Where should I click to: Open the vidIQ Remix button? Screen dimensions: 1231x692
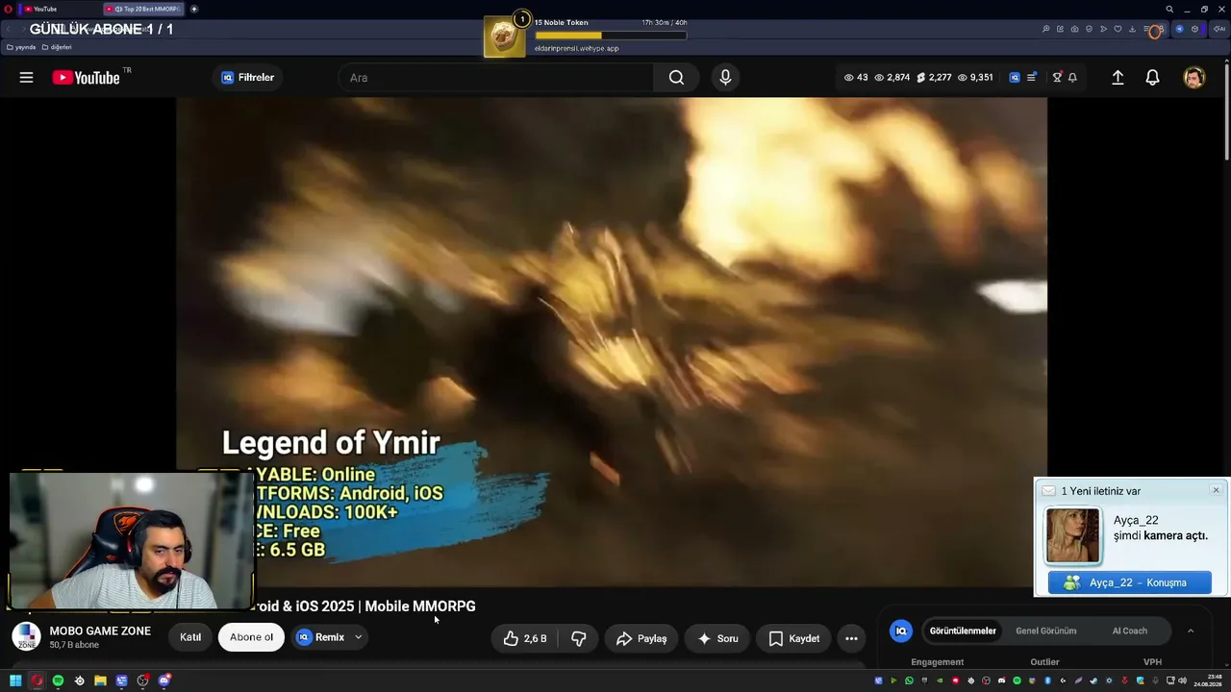pyautogui.click(x=320, y=637)
